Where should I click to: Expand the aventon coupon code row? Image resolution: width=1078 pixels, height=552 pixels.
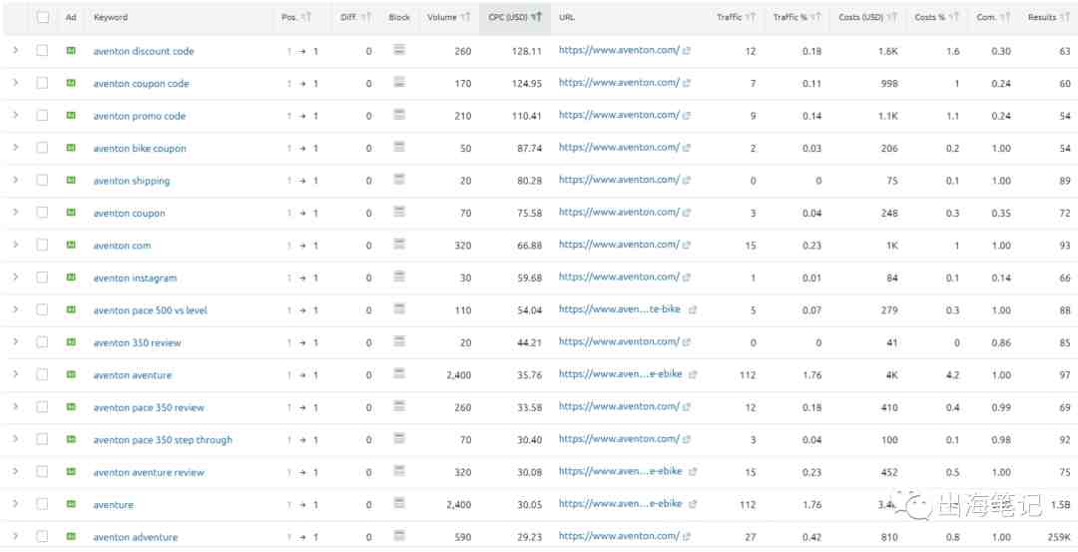(16, 83)
